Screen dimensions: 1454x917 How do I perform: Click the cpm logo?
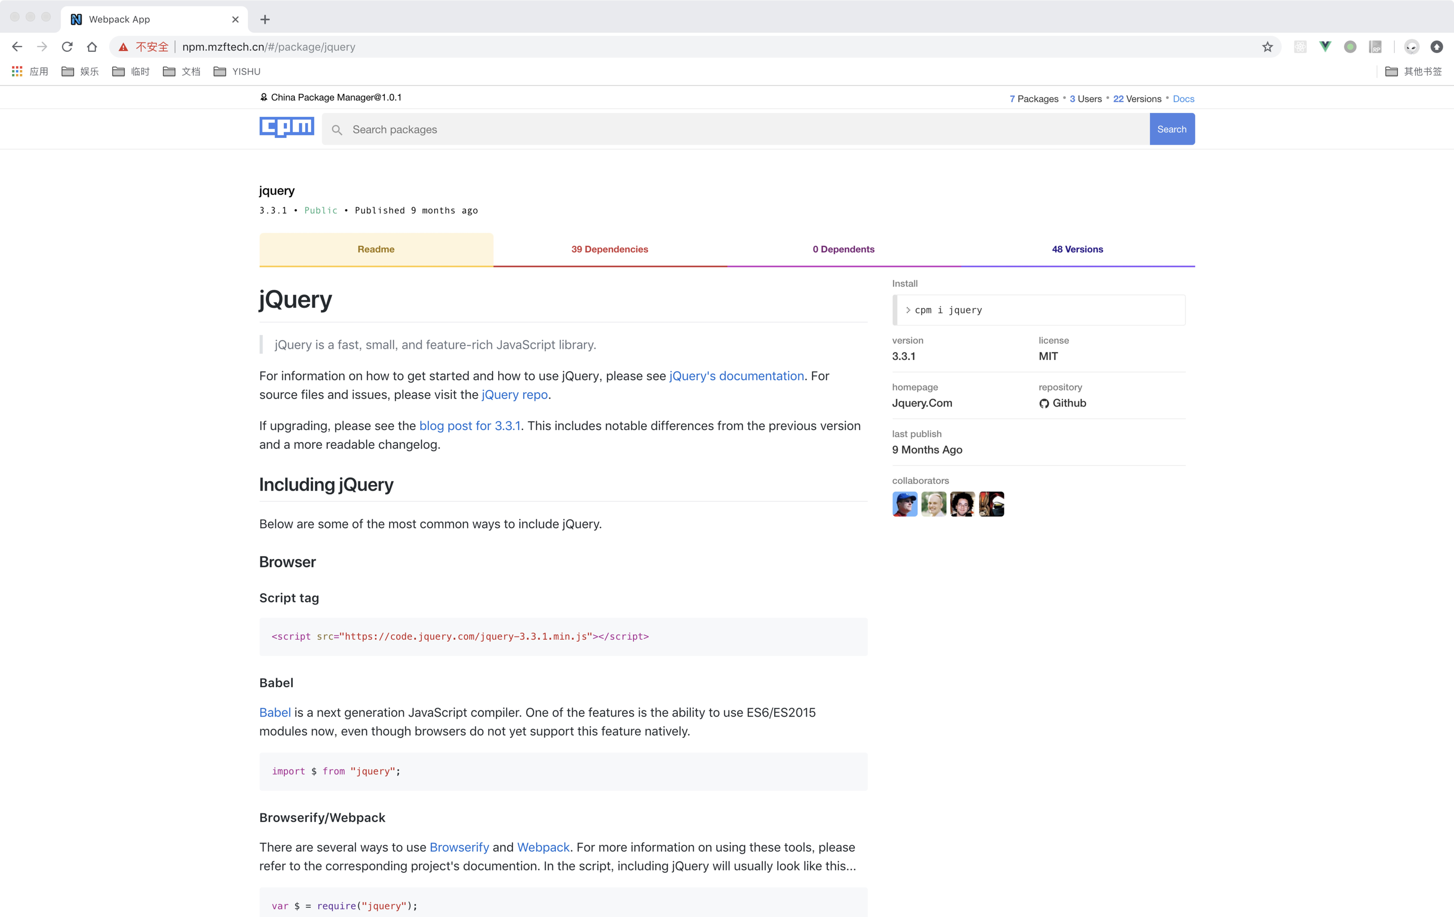pos(287,127)
